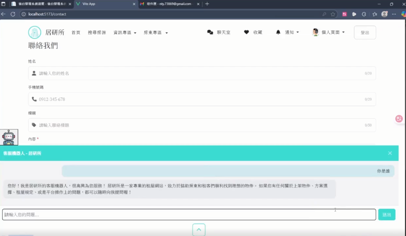406x236 pixels.
Task: Focus the 姓名 name input field
Action: pos(201,73)
